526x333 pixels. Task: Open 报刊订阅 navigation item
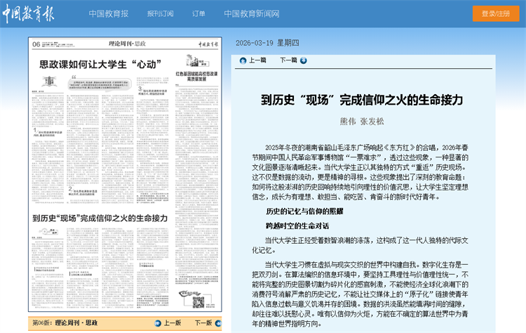160,14
